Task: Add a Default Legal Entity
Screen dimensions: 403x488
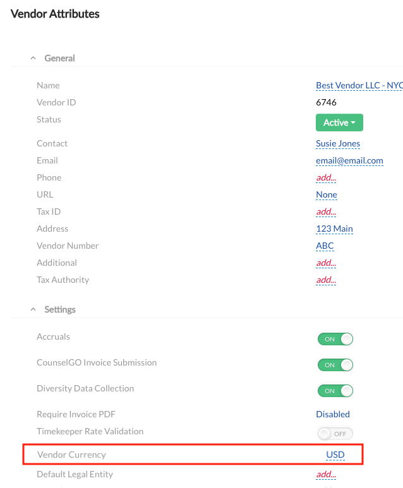Action: (x=326, y=474)
